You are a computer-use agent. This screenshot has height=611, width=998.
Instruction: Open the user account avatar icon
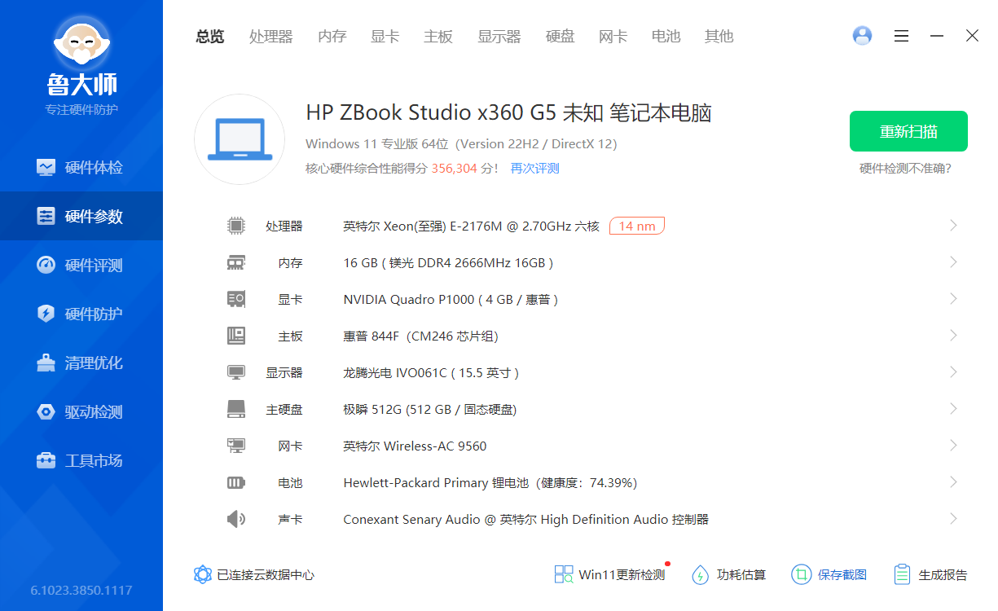(x=862, y=36)
